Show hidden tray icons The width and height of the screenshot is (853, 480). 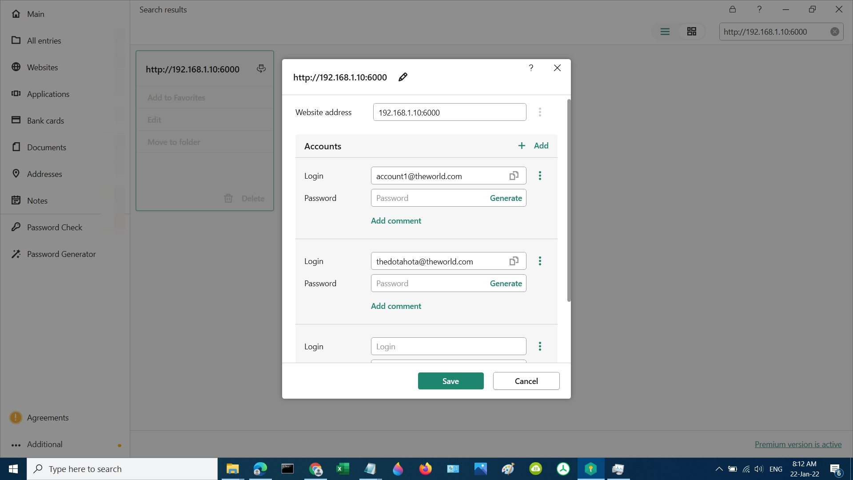click(x=719, y=469)
